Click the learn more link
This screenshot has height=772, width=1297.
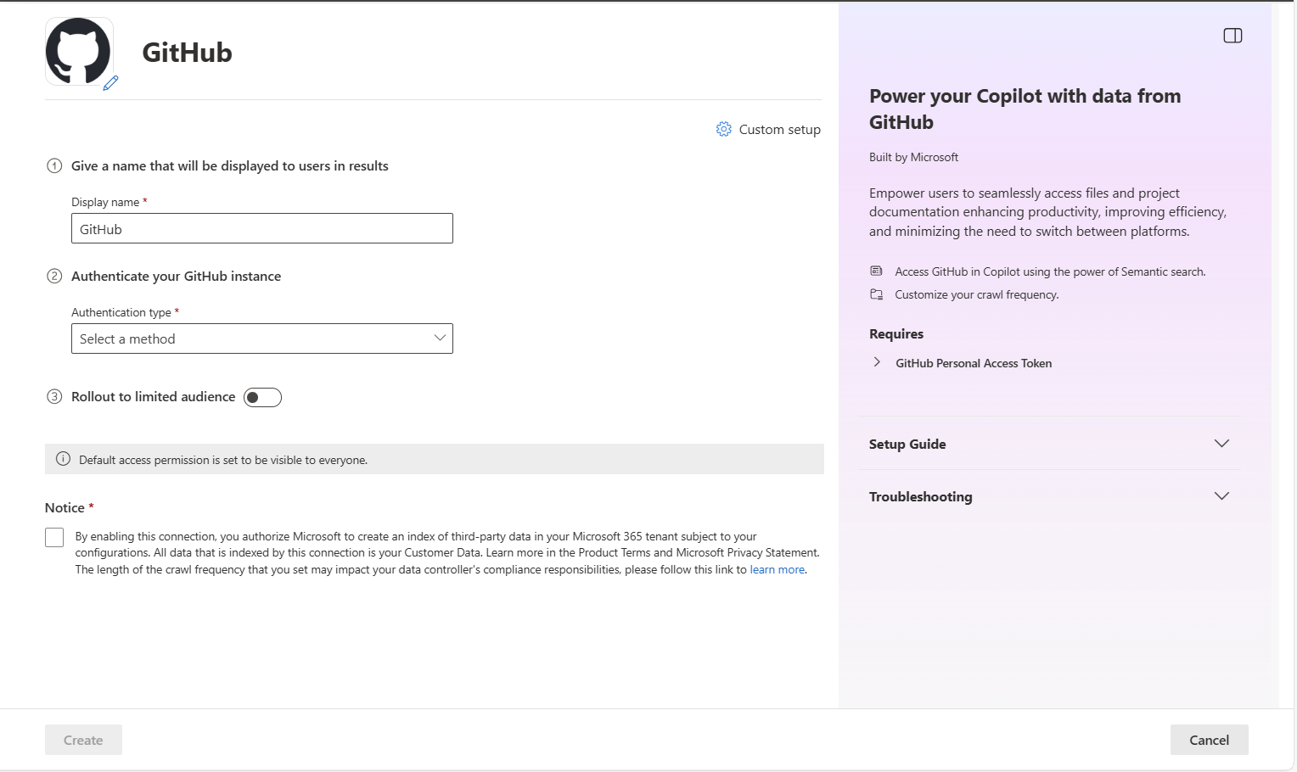(x=777, y=569)
